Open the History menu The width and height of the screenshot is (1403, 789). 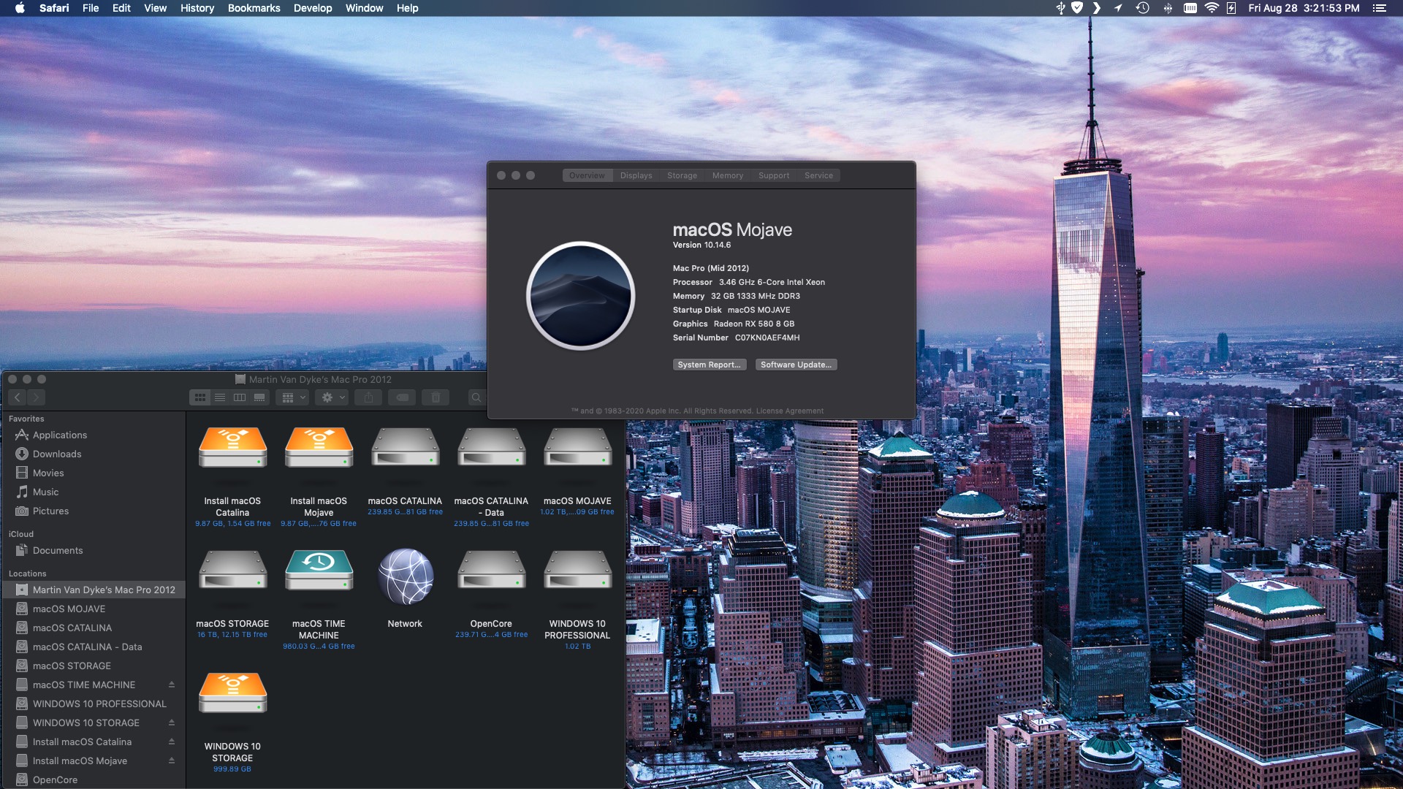pyautogui.click(x=197, y=8)
